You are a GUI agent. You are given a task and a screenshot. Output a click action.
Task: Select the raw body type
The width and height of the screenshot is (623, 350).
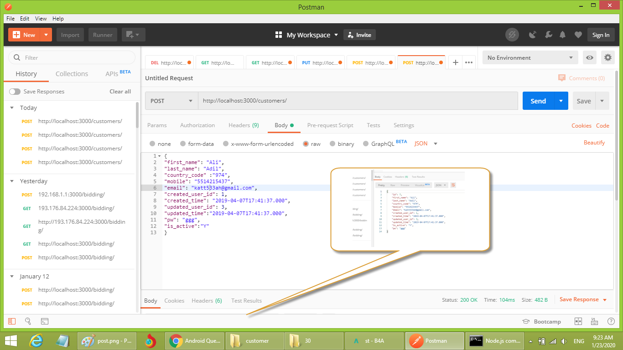(x=306, y=144)
